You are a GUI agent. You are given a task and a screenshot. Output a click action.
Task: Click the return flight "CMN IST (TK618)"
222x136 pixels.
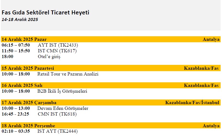pyautogui.click(x=57, y=114)
